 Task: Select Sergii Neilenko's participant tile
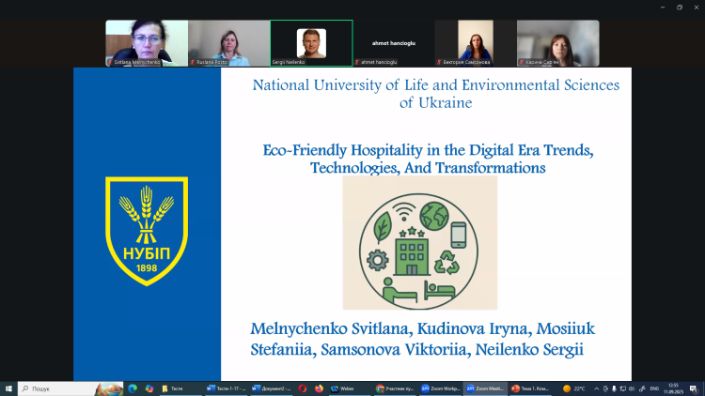point(311,43)
